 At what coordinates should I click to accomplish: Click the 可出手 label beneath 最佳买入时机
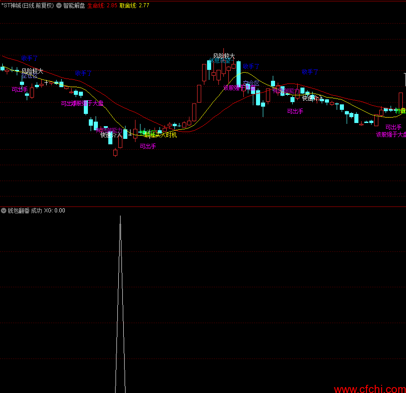(x=148, y=146)
